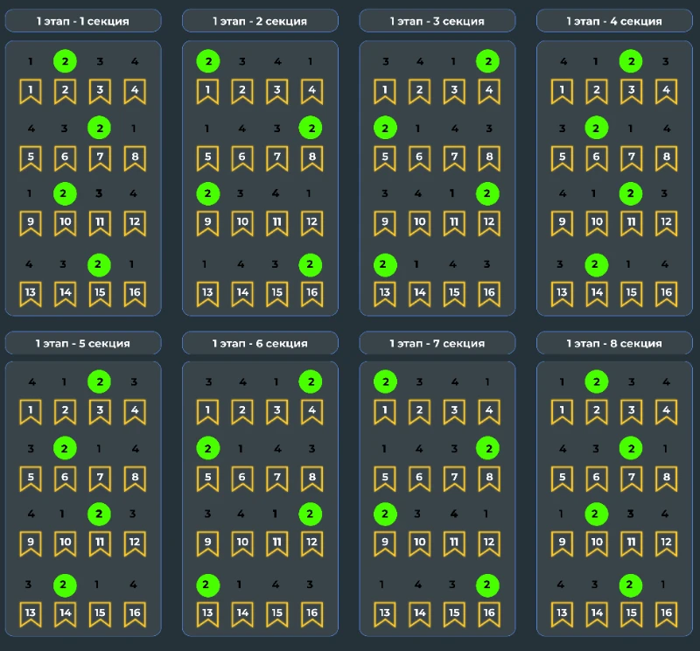Image resolution: width=700 pixels, height=651 pixels.
Task: Click green circle above bookmark 5, section 3
Action: [x=385, y=128]
